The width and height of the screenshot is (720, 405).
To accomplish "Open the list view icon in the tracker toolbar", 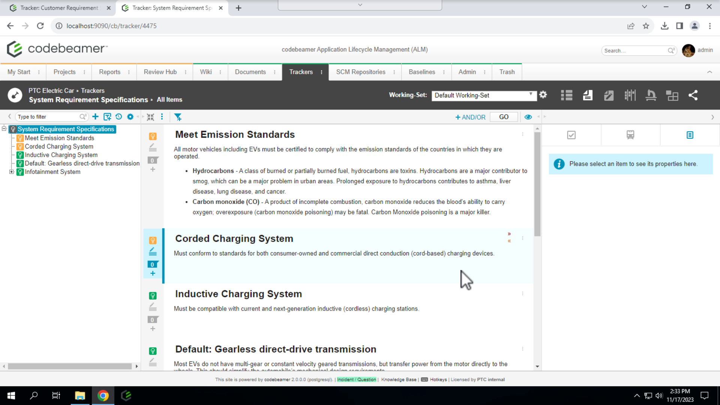I will pos(566,95).
